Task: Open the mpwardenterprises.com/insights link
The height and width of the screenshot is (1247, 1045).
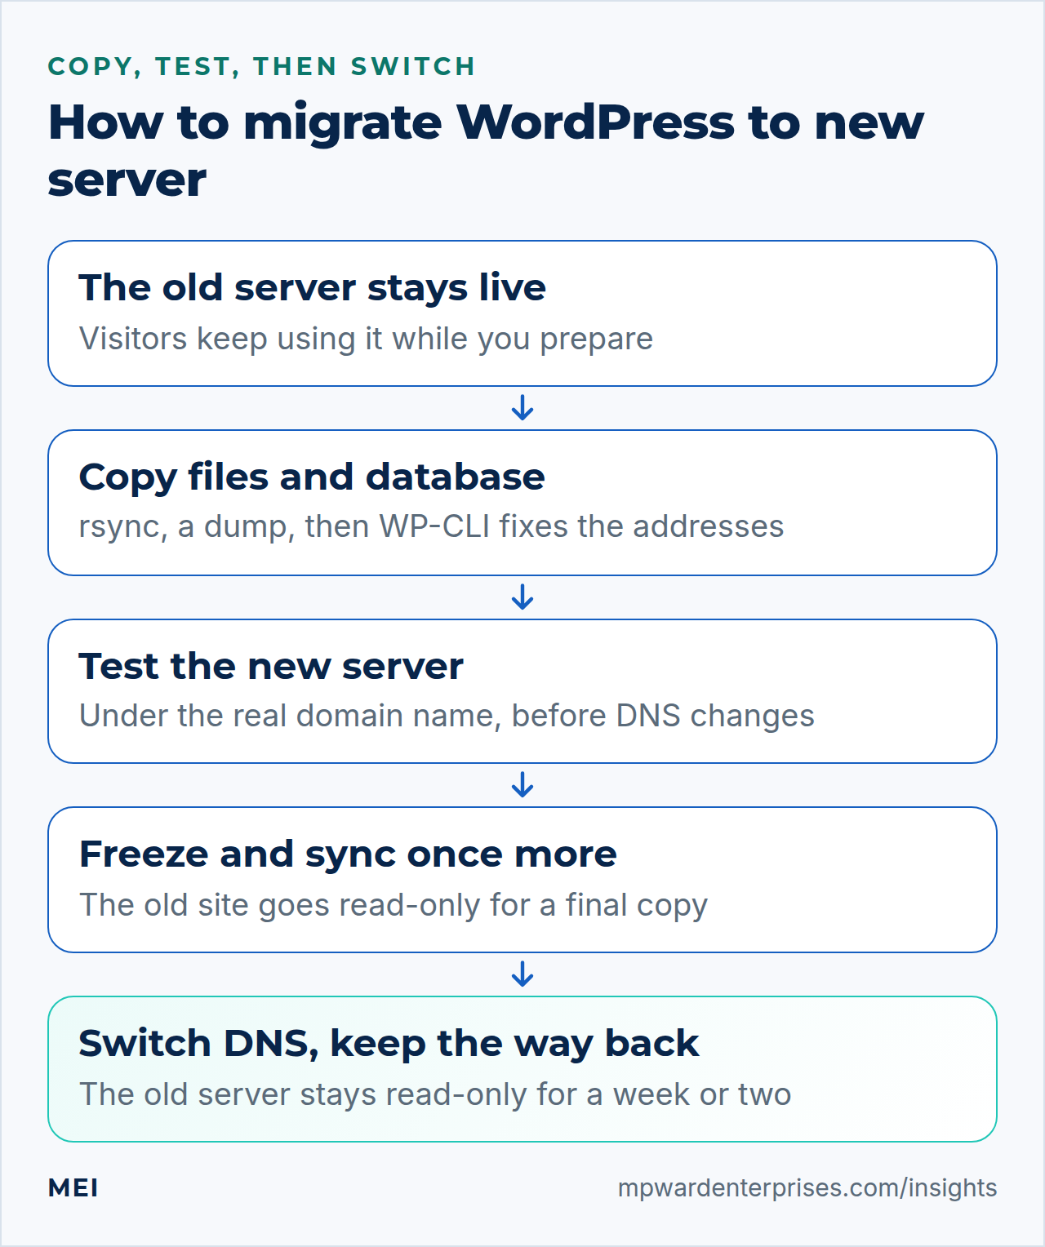Action: coord(807,1188)
